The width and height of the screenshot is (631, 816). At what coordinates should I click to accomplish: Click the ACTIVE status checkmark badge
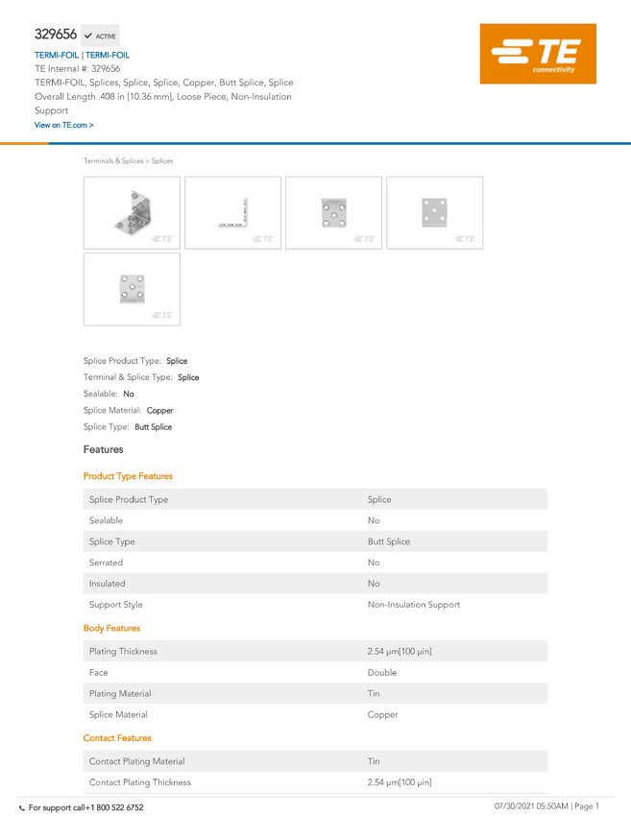point(100,36)
